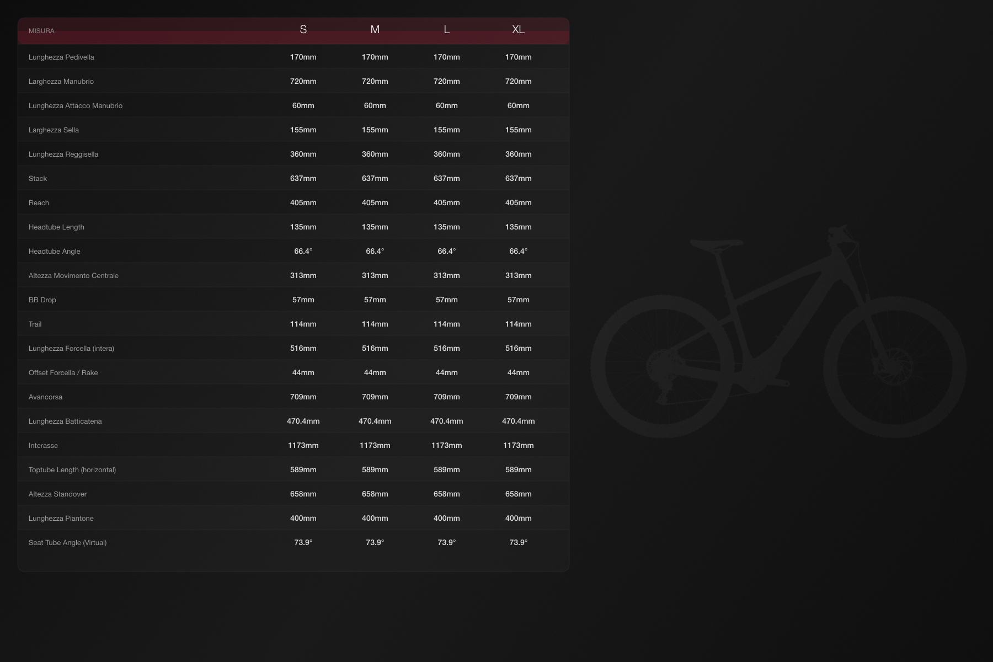This screenshot has height=662, width=993.
Task: Click the Trail row label
Action: coord(35,324)
